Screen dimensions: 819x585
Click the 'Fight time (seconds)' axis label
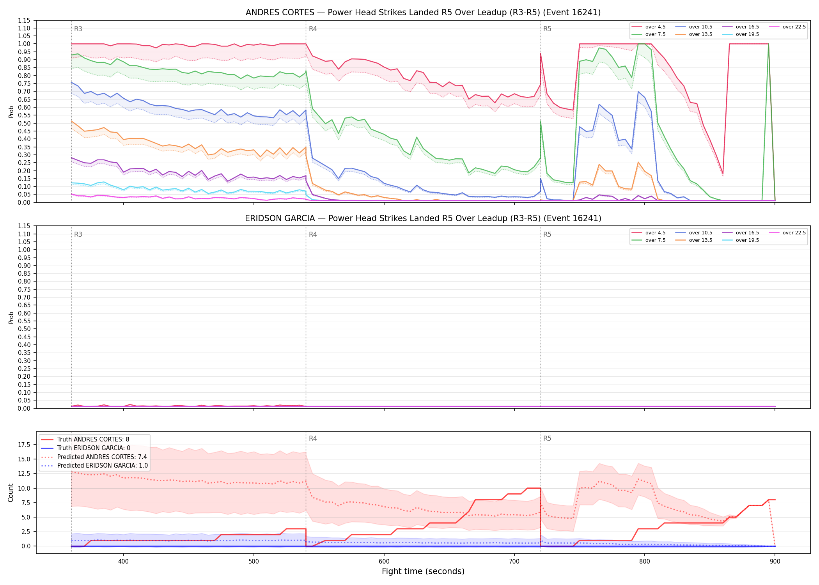[423, 571]
